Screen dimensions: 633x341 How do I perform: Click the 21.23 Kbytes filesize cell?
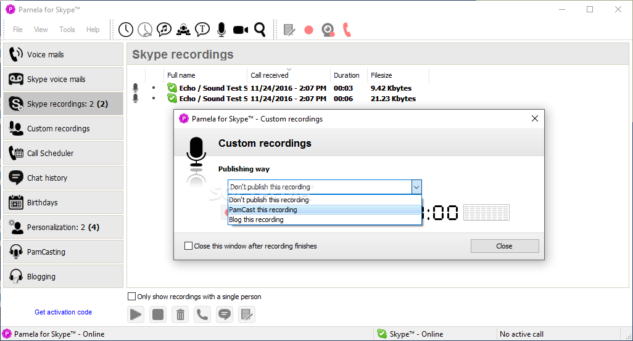coord(393,99)
